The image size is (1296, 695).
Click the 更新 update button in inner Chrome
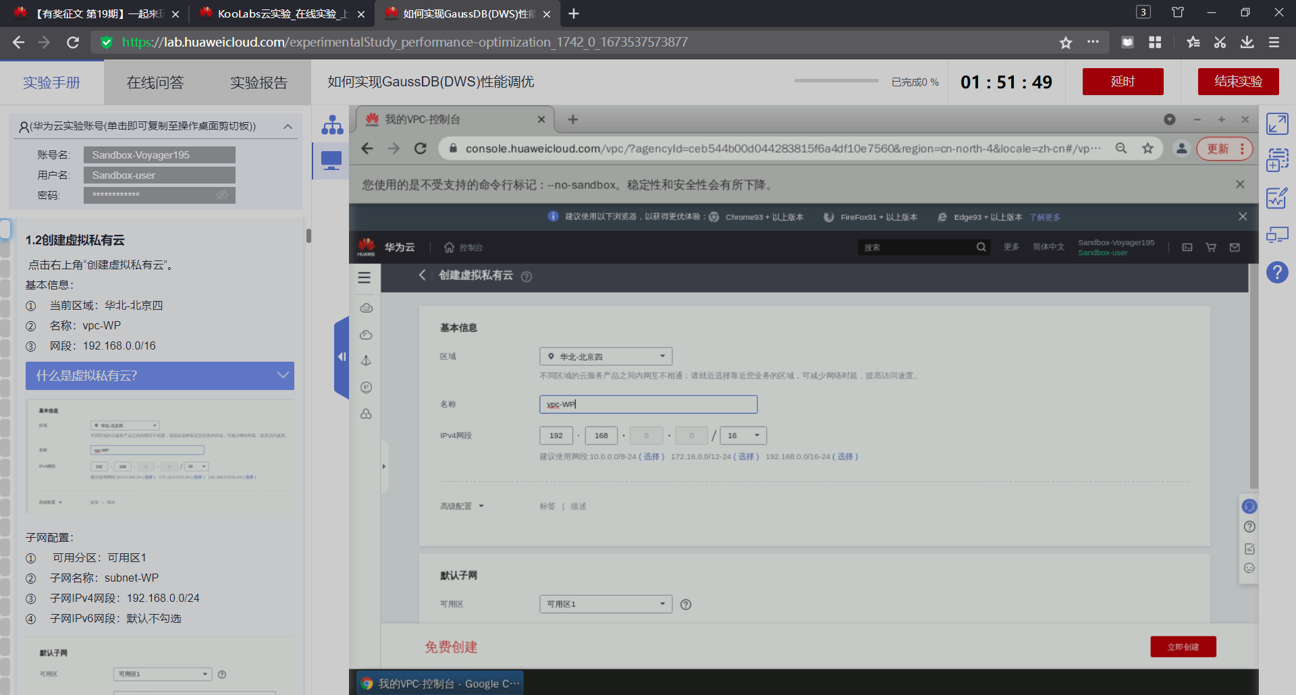pyautogui.click(x=1224, y=148)
